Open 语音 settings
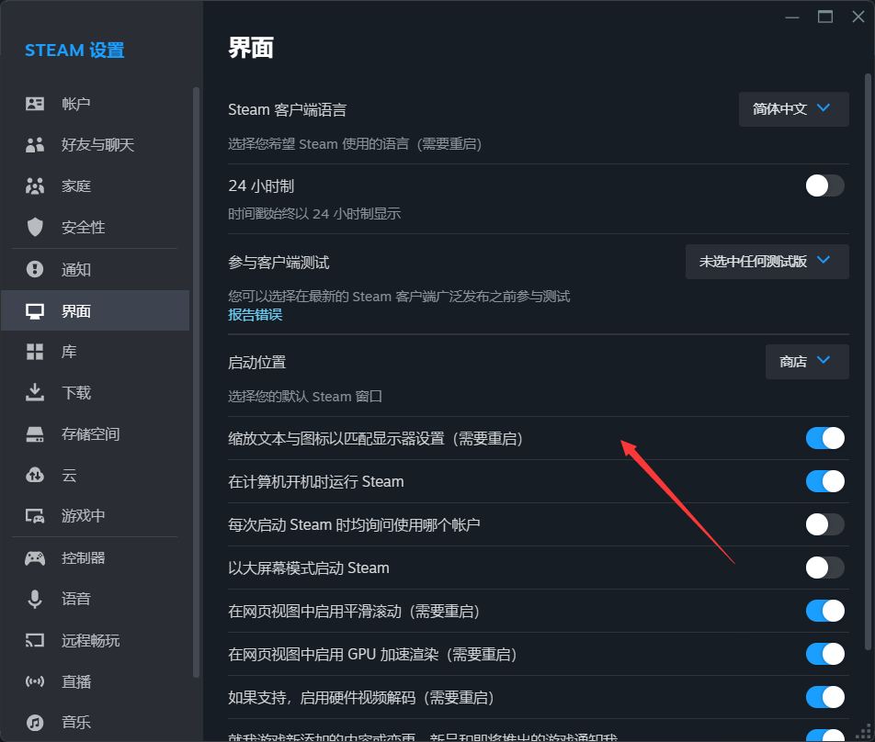The height and width of the screenshot is (742, 875). click(x=96, y=600)
